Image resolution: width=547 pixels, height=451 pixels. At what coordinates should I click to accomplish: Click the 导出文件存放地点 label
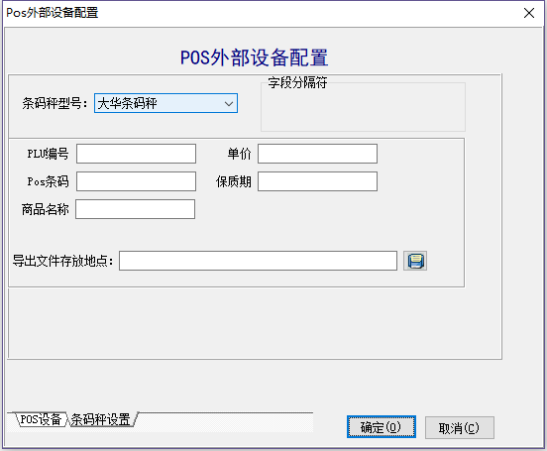[x=63, y=261]
